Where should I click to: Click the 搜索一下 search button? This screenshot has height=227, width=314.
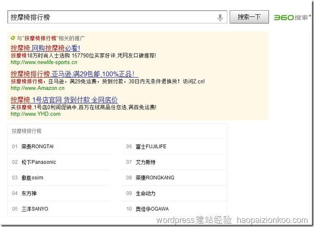[249, 17]
